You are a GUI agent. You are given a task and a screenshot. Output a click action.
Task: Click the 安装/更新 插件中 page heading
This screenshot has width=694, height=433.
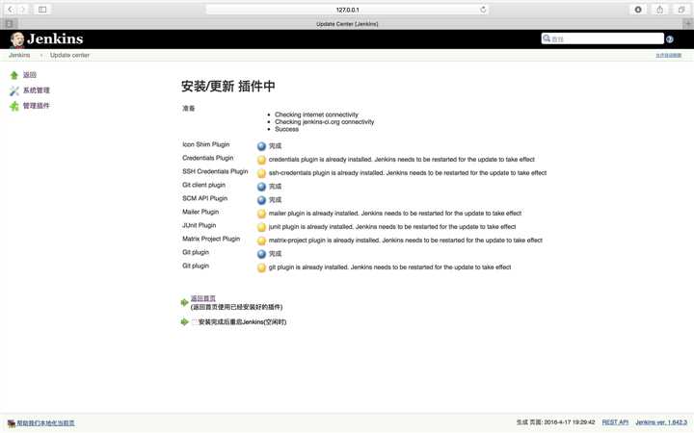227,87
